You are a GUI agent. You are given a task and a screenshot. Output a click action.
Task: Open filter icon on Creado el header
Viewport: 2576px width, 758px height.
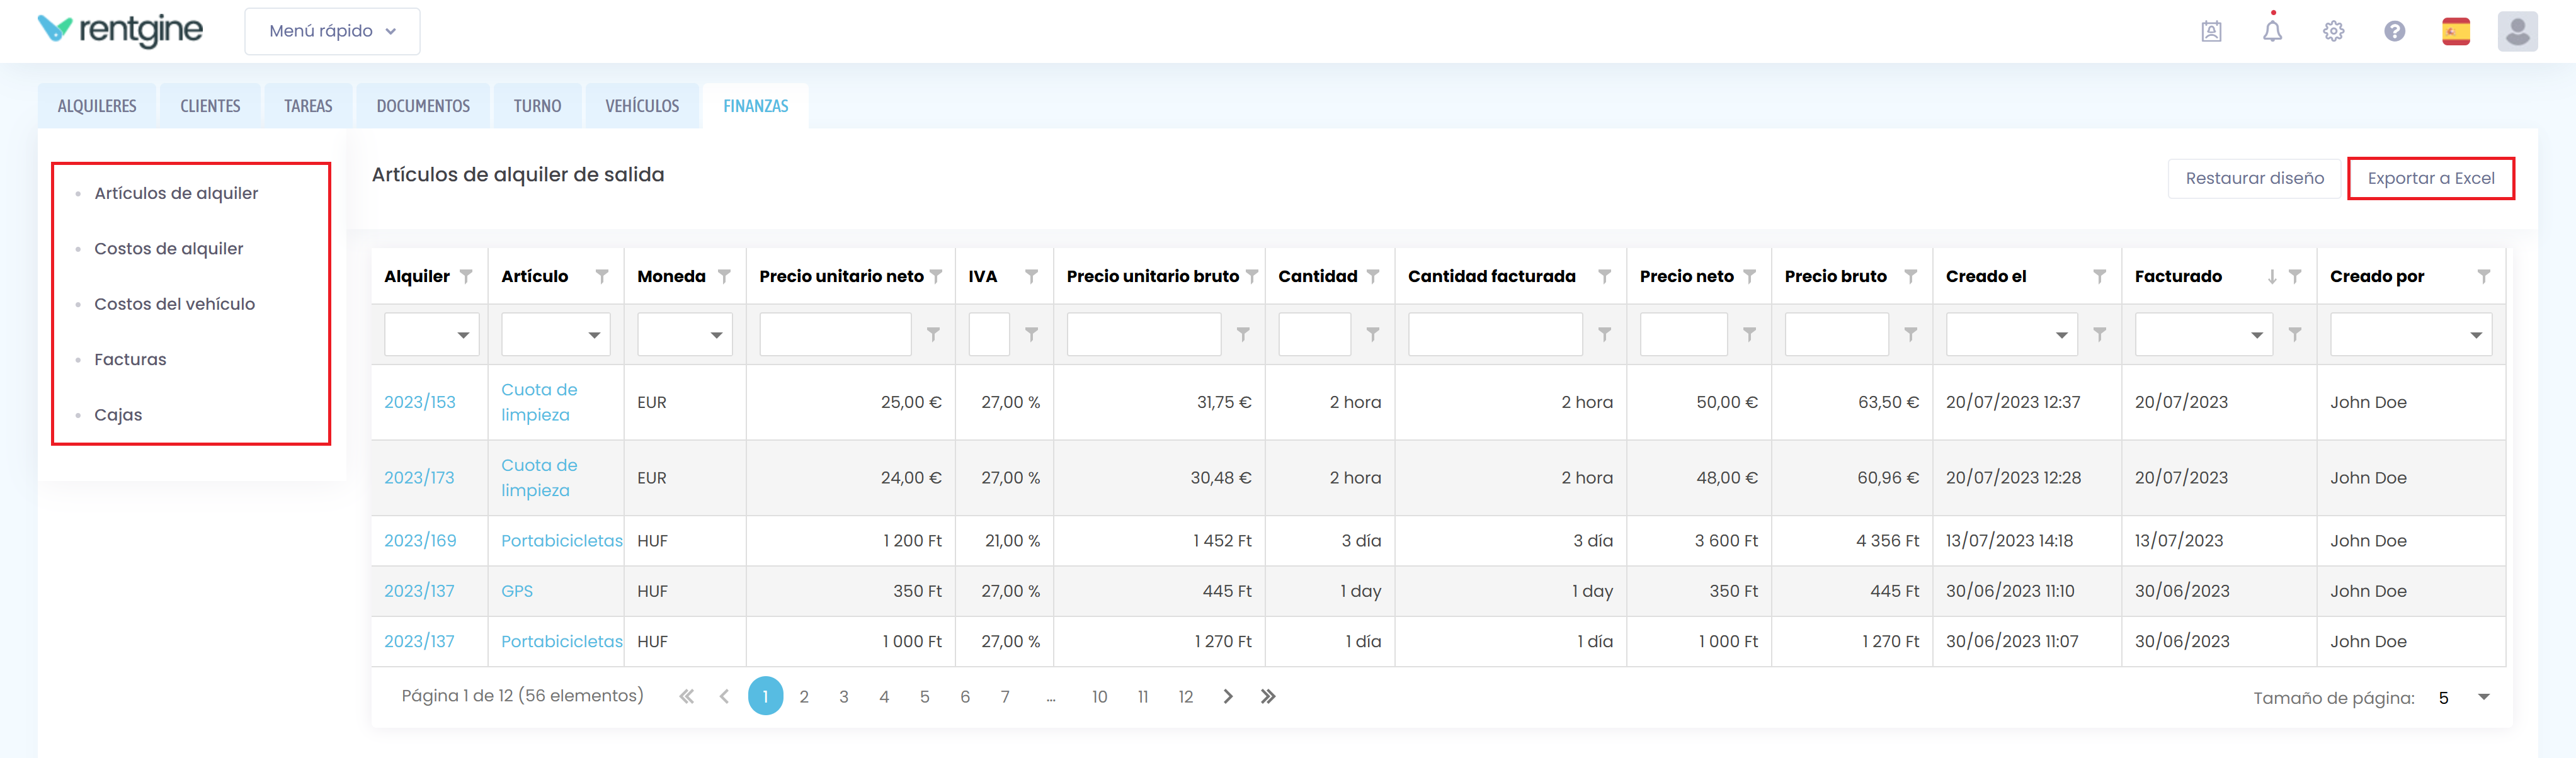[x=2099, y=276]
